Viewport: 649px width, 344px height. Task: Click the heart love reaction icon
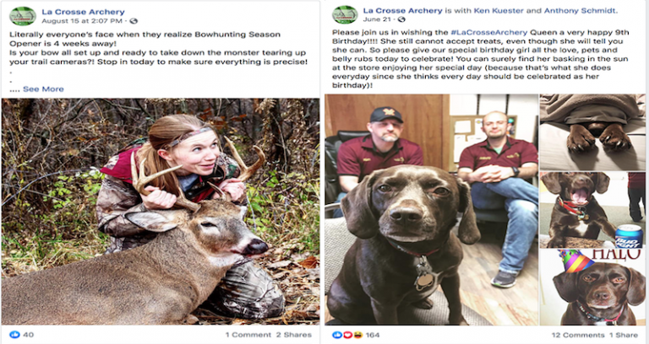(x=348, y=335)
